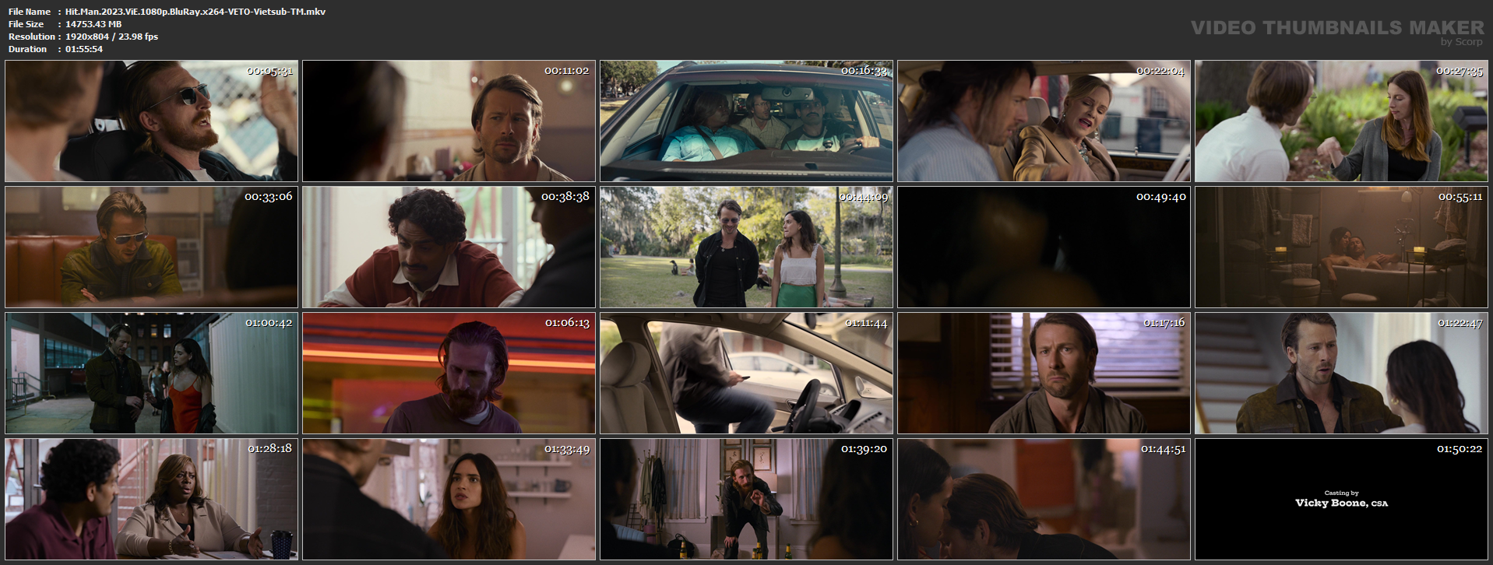Click the car scene thumbnail at 00:16:33
The height and width of the screenshot is (565, 1493).
click(746, 121)
